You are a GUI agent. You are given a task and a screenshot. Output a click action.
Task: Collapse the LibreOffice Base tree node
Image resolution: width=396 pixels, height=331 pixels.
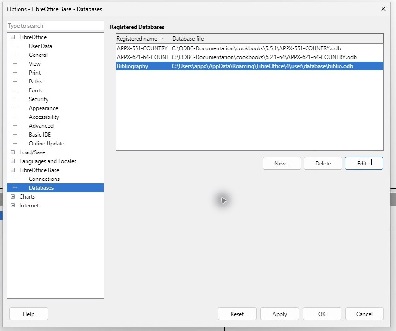(13, 170)
